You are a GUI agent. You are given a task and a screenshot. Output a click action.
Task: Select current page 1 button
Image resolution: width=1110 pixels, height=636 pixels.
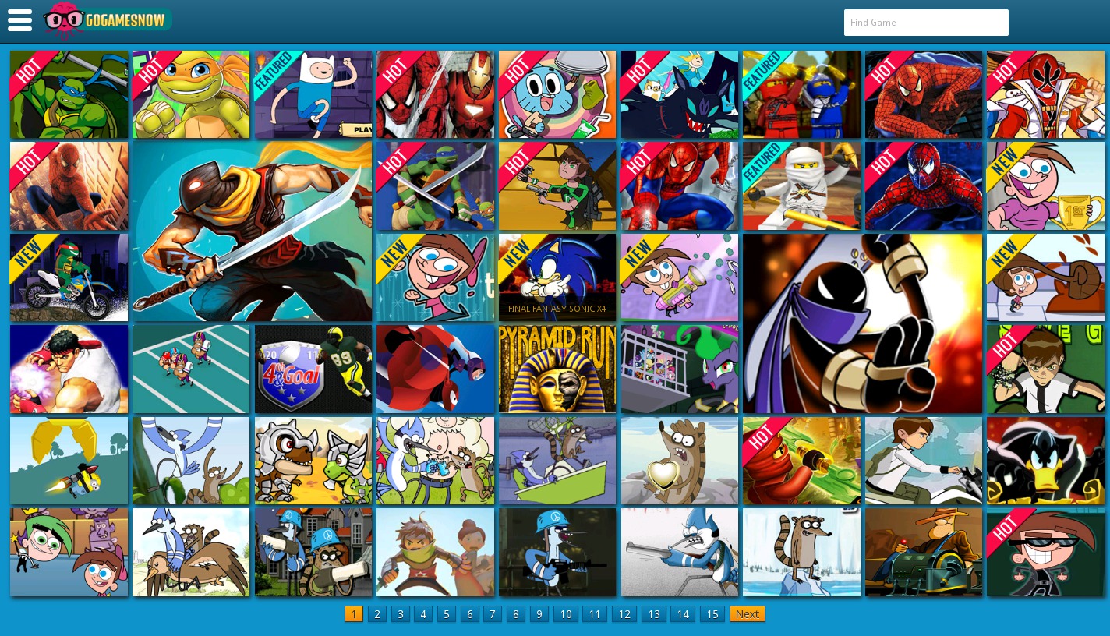point(354,614)
